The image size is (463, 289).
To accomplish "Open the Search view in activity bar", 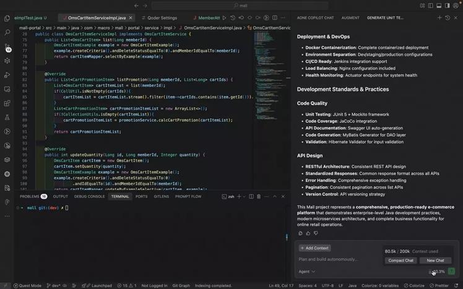I will 7,32.
